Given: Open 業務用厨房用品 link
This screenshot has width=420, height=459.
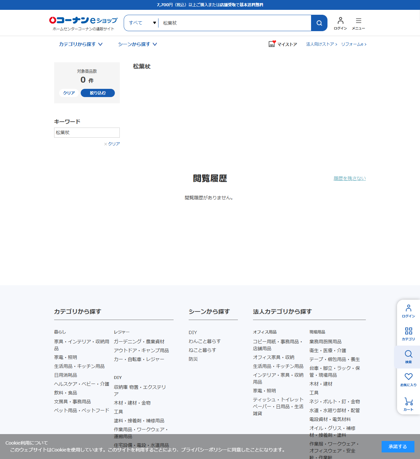Looking at the screenshot, I should [x=325, y=342].
